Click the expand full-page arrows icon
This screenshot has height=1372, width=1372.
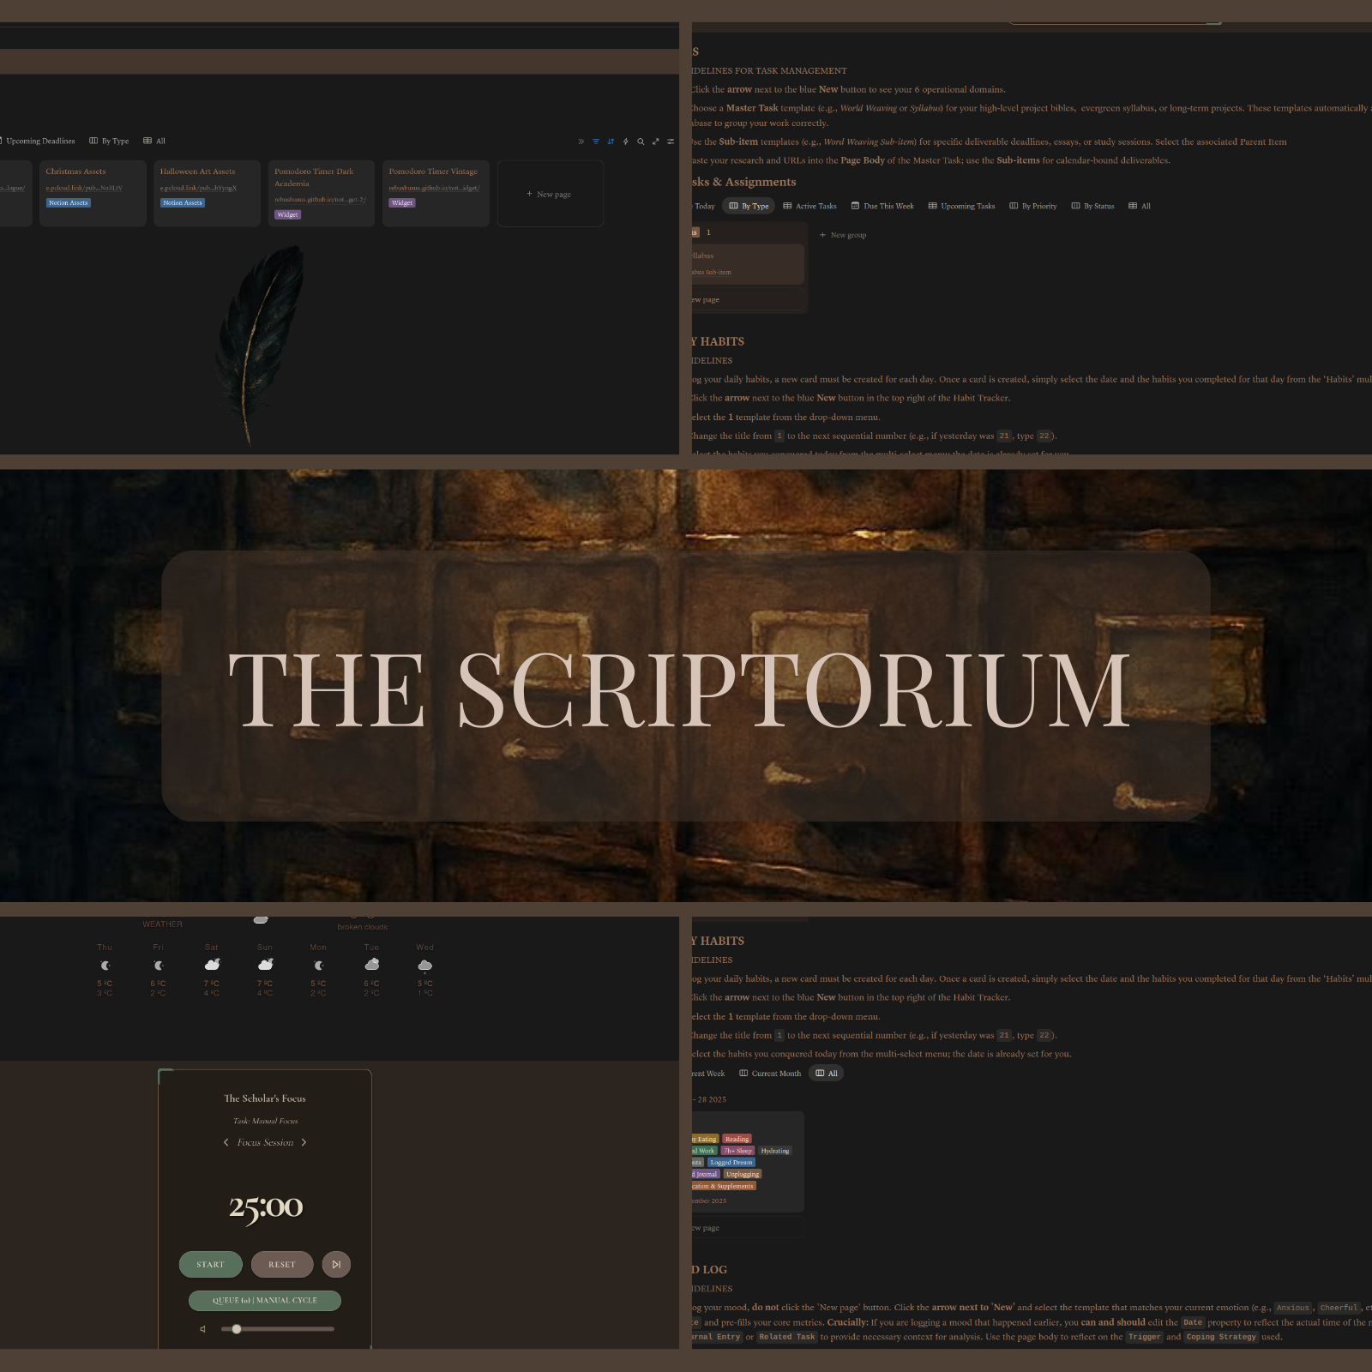click(x=656, y=141)
